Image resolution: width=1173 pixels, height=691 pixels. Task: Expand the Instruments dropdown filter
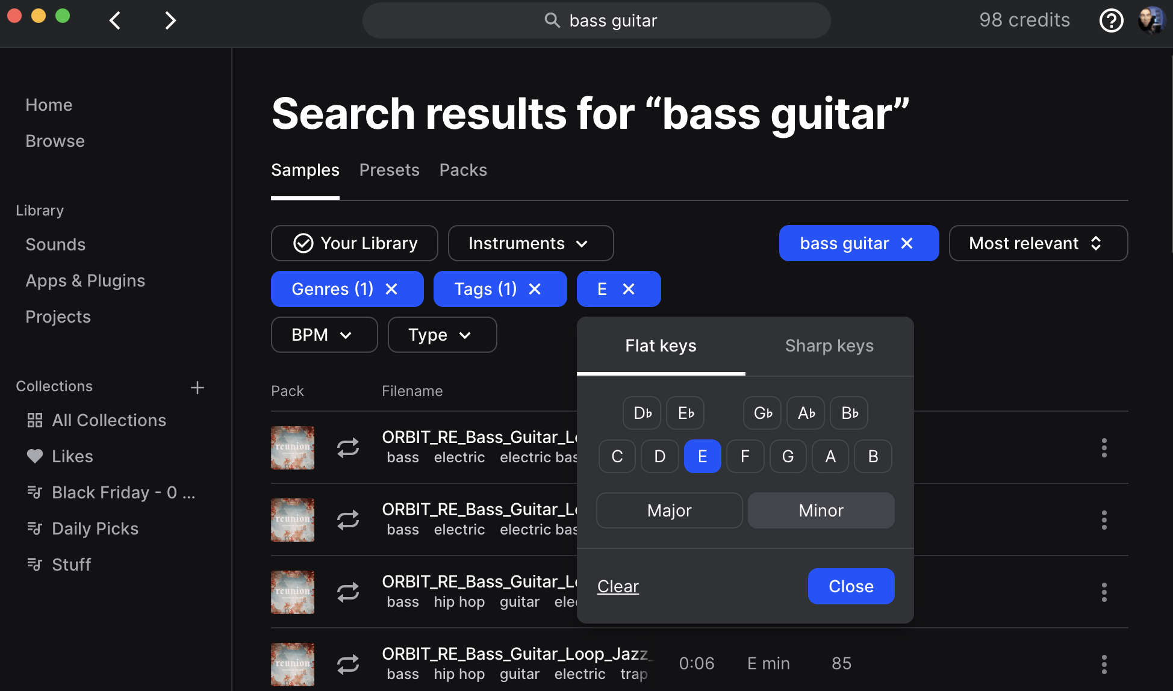530,243
